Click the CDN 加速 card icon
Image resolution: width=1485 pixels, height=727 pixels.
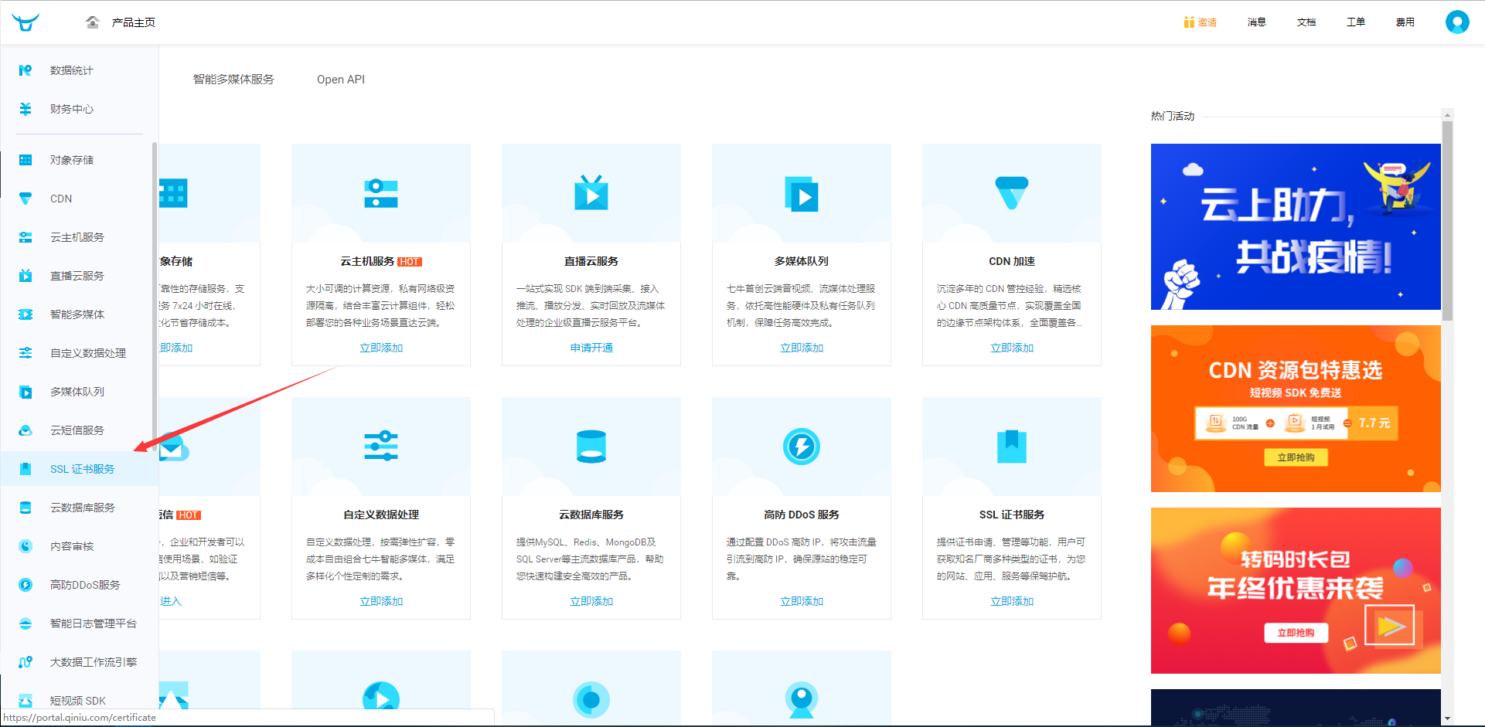pyautogui.click(x=1012, y=193)
